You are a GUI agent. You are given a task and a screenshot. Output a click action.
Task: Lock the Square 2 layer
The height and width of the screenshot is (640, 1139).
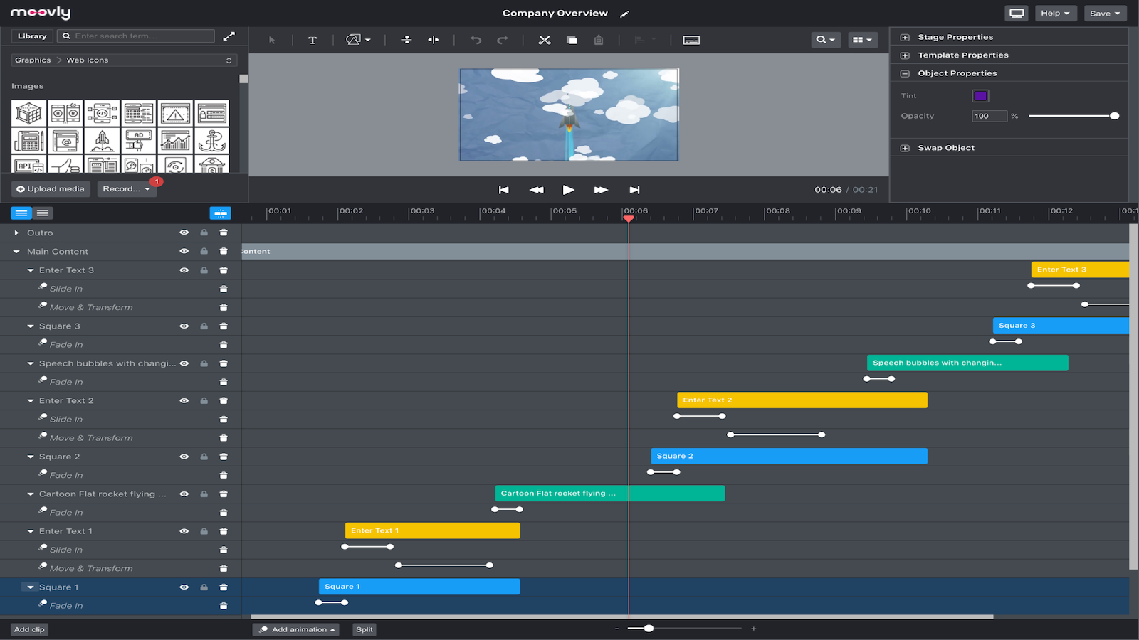[204, 457]
